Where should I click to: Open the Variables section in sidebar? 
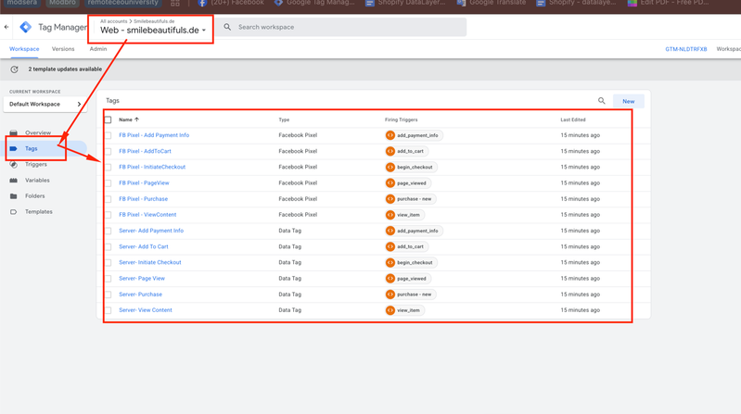click(37, 181)
